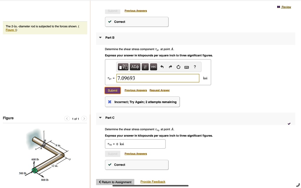Viewport: 301px width, 188px height.
Task: Go to previous figure
Action: (67, 119)
